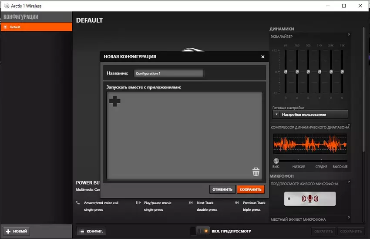Toggle the Вкл. предпросмотр switch
Screen dimensions: 370x239
coord(200,231)
